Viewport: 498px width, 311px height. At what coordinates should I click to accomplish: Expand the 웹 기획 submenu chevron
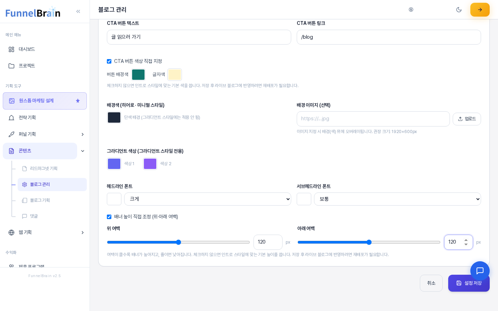pos(83,233)
